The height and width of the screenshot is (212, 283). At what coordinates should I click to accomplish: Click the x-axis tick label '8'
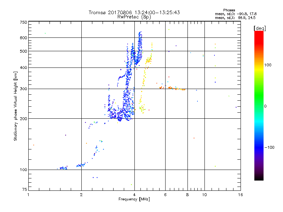coord(187,195)
